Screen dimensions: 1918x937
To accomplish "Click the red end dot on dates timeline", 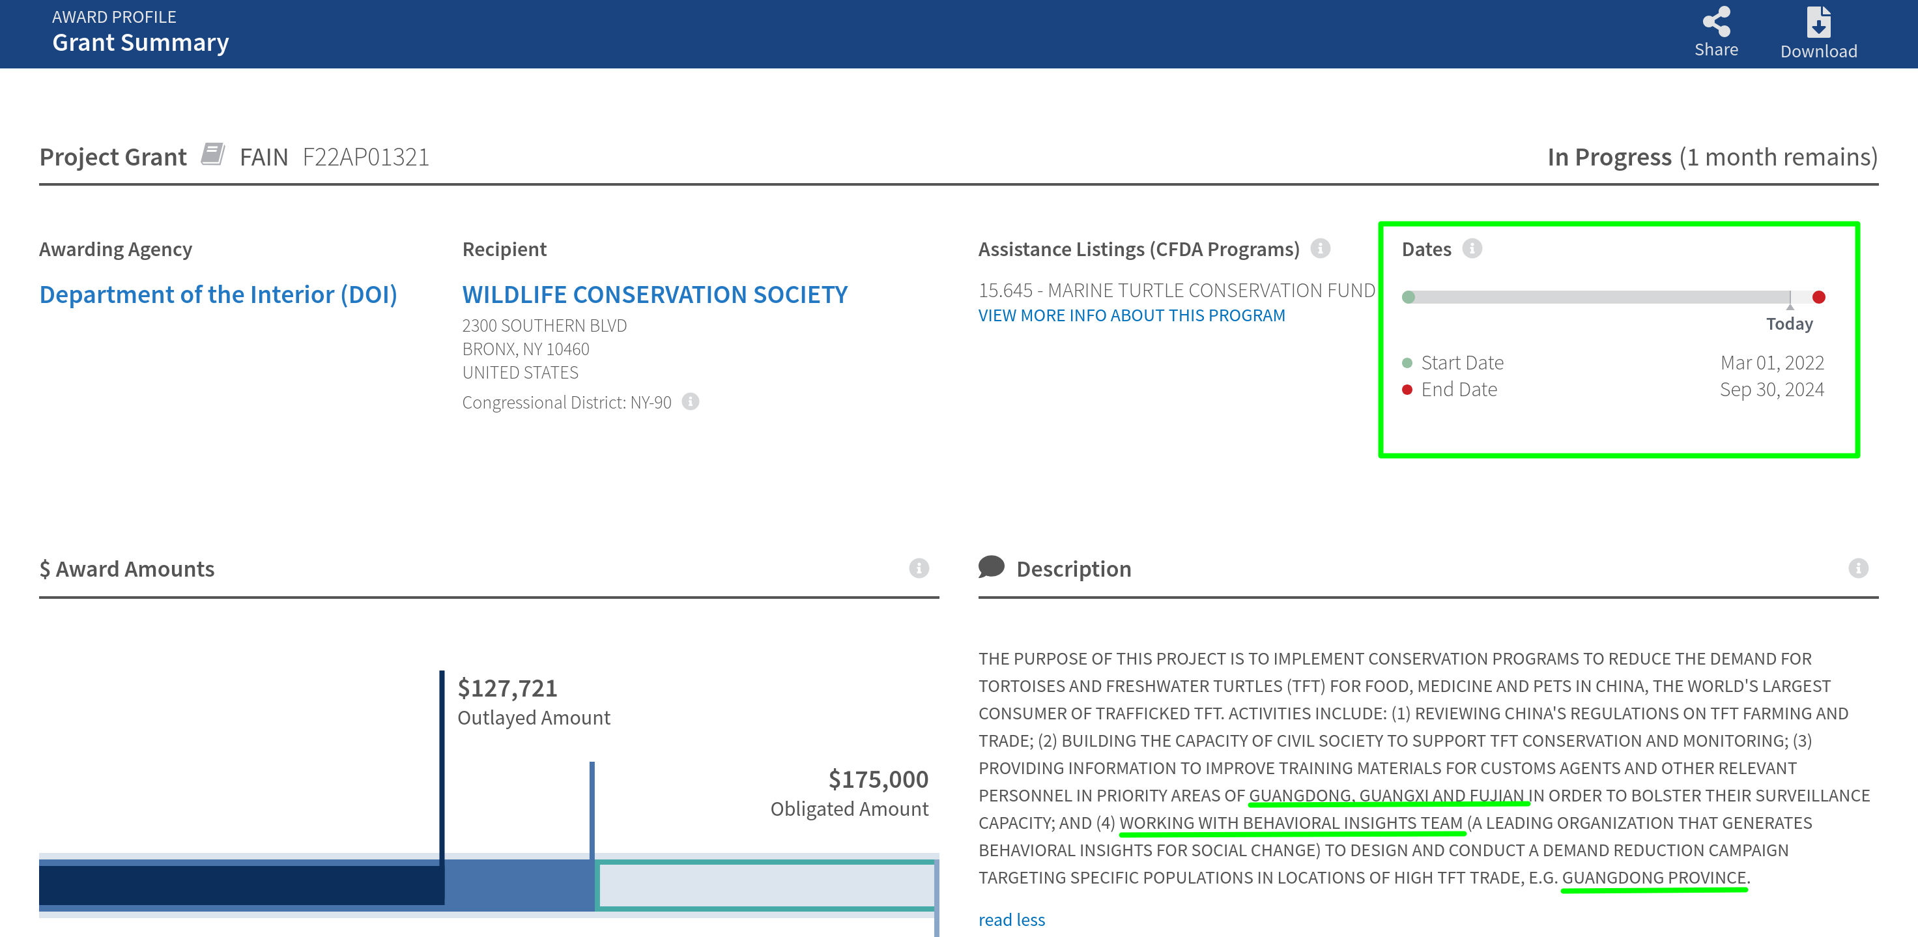I will (1819, 297).
